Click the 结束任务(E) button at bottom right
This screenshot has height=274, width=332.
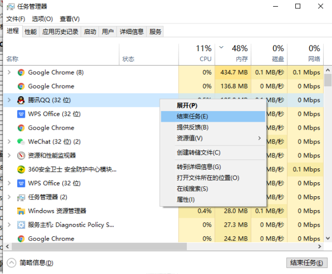point(306,263)
